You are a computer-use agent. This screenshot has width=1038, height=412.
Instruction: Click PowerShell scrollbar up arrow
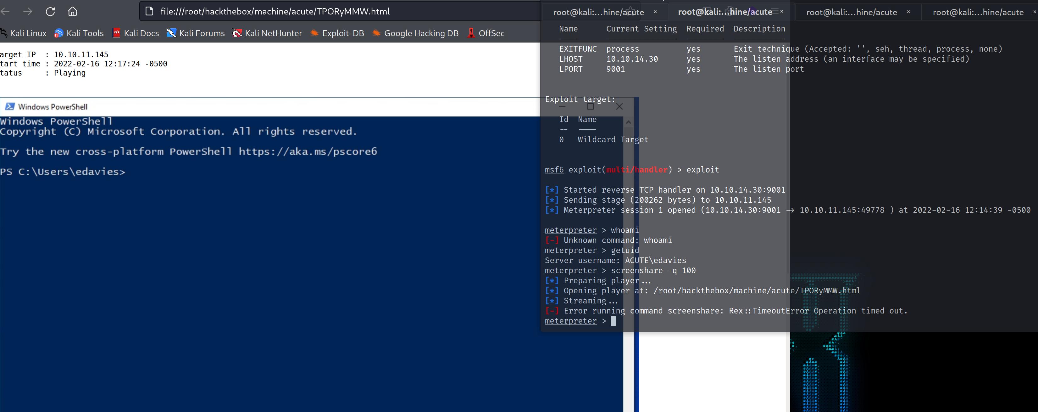click(628, 122)
